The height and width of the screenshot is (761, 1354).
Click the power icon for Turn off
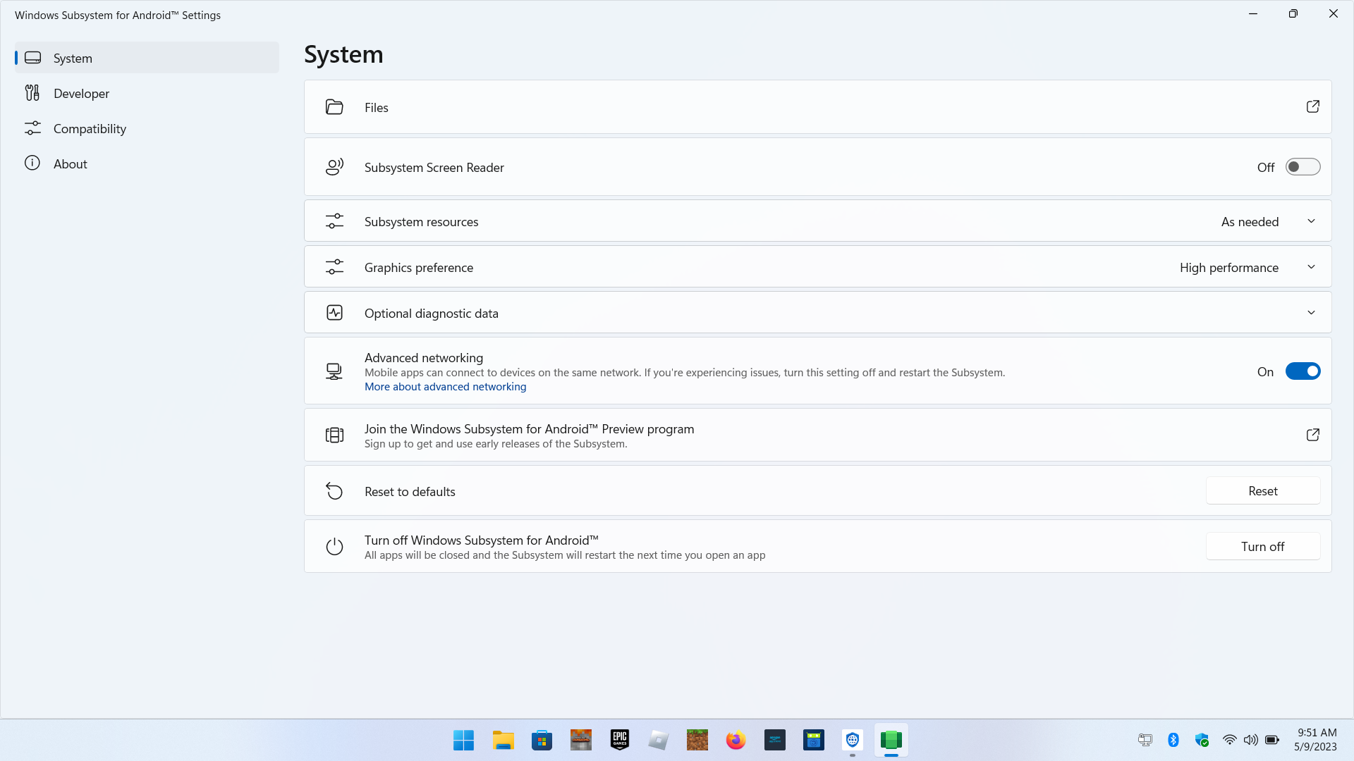[334, 547]
